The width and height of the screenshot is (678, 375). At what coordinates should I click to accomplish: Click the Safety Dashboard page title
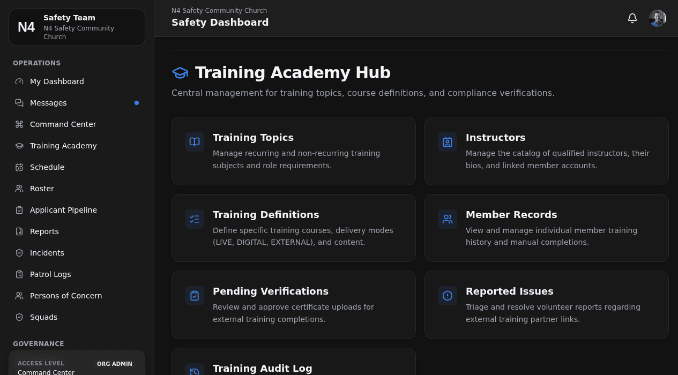pyautogui.click(x=220, y=22)
